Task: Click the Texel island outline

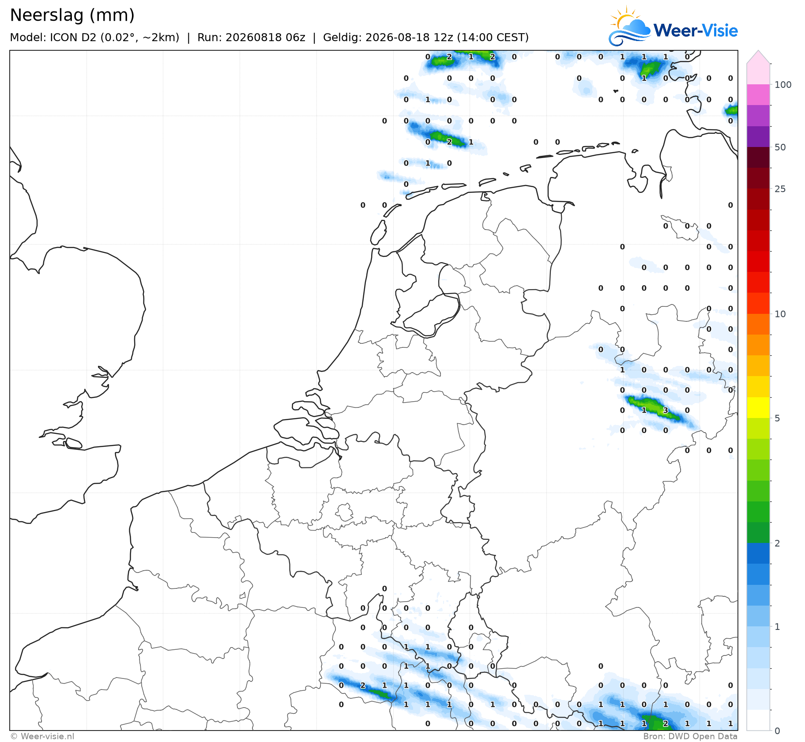Action: click(x=378, y=233)
